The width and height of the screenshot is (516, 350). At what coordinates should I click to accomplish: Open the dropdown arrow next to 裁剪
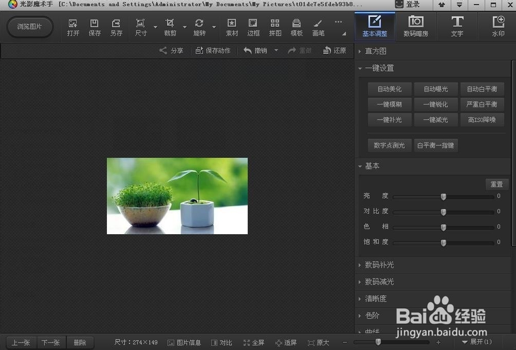tap(185, 27)
